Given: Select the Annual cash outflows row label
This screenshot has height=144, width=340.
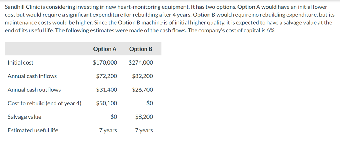Looking at the screenshot, I should [34, 90].
